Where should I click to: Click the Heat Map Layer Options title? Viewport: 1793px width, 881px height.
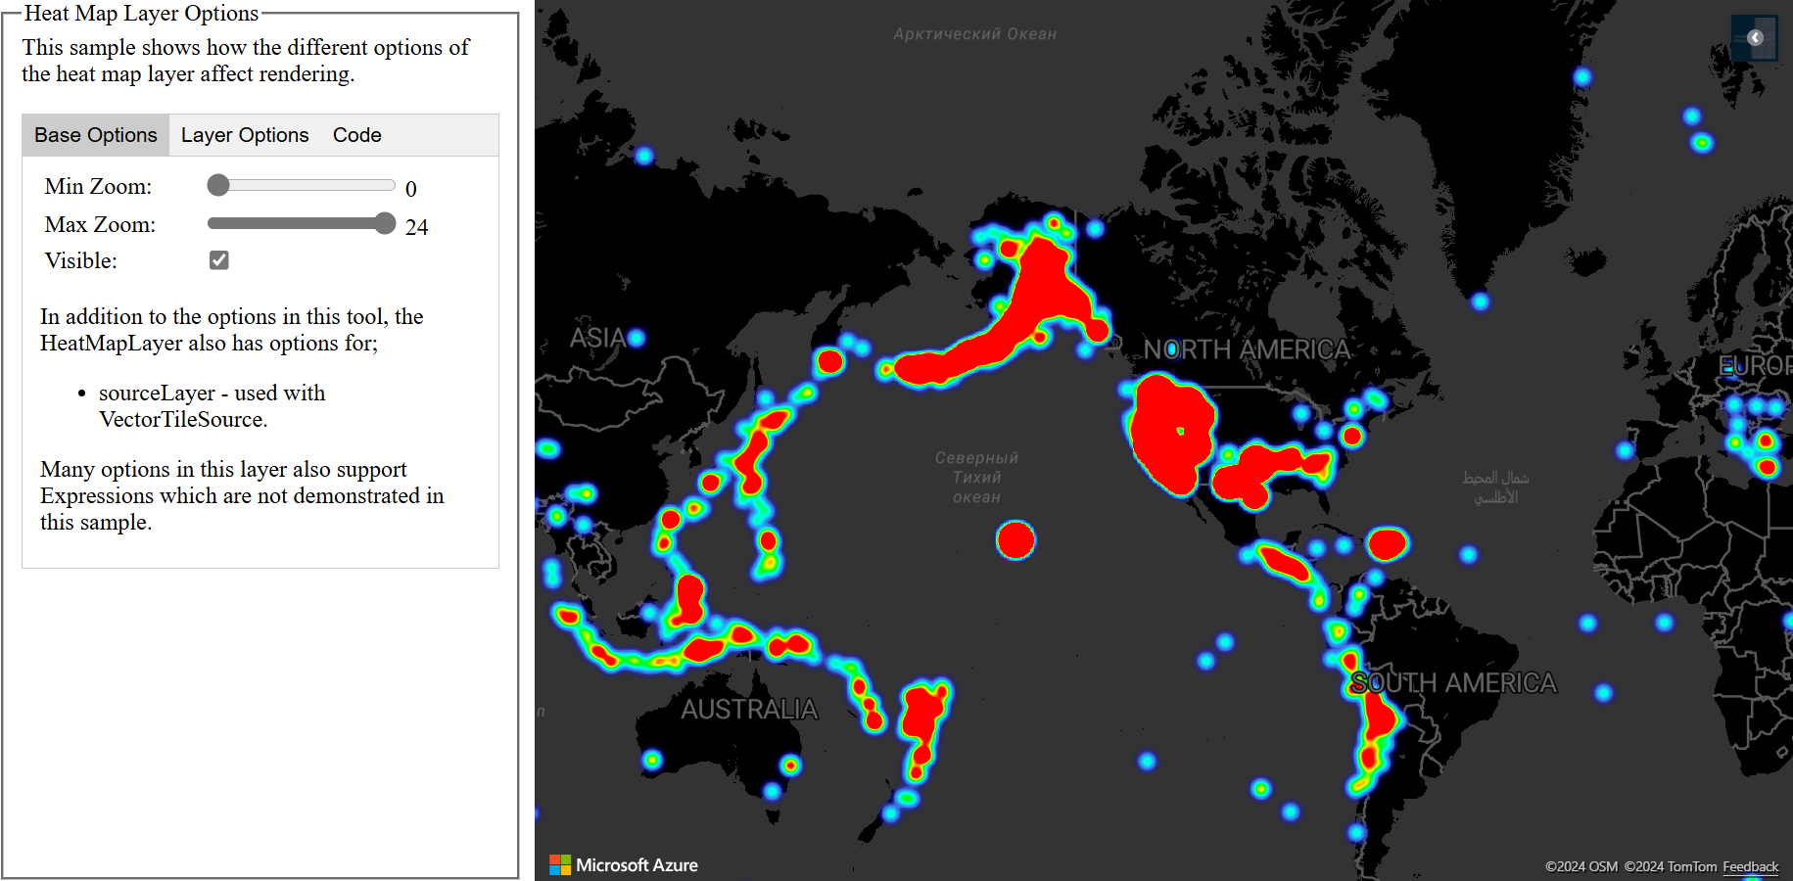143,13
